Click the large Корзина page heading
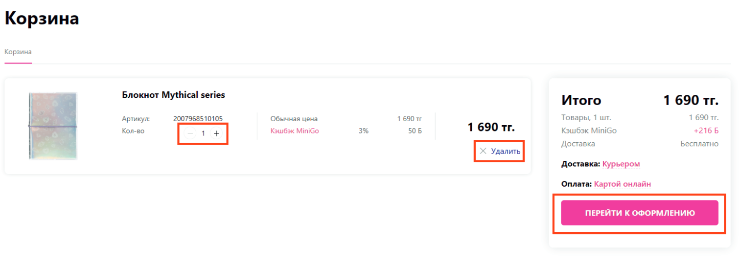Viewport: 740px width, 262px height. tap(42, 19)
